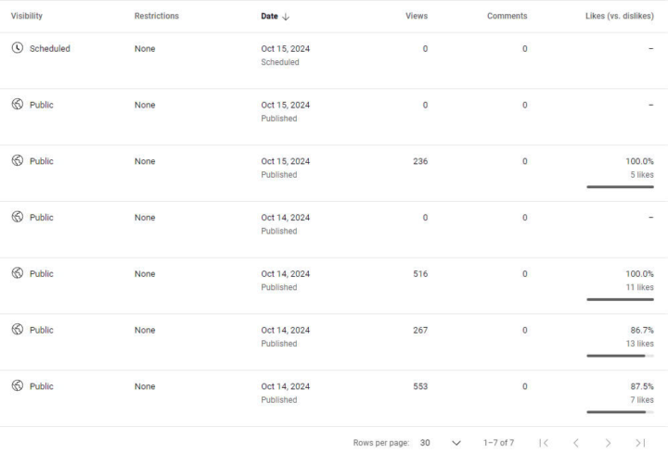Go to the first page
Screen dimensions: 668x453
544,443
